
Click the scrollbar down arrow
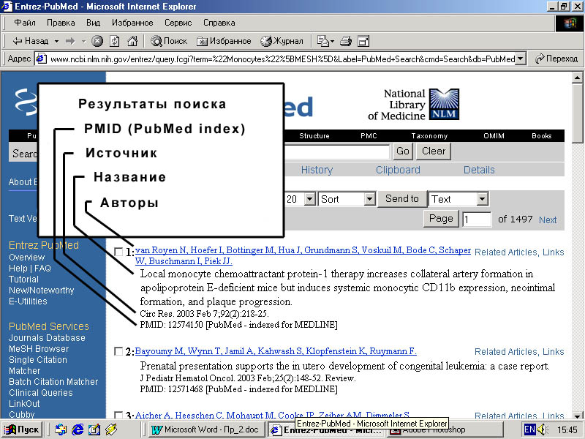(577, 416)
